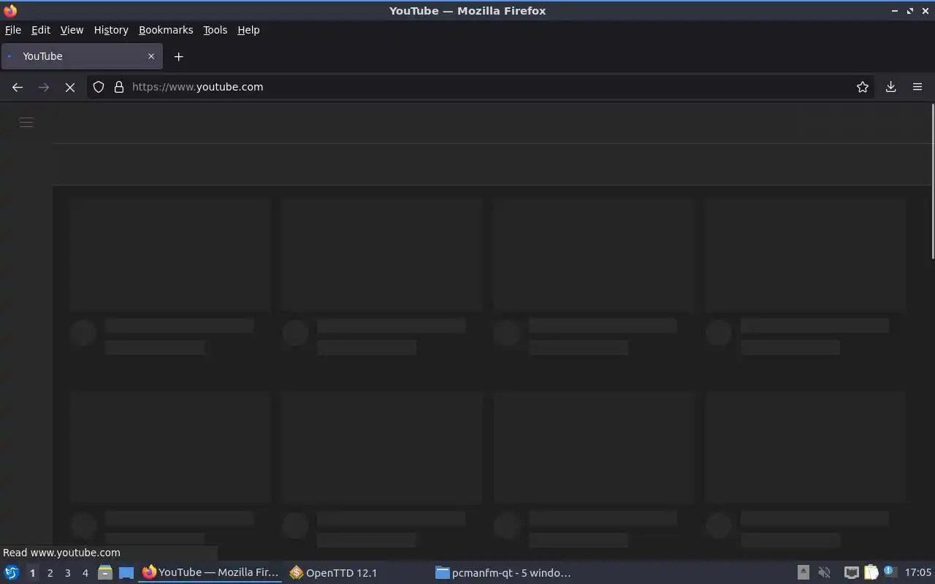
Task: Bookmark this page with the star
Action: click(x=863, y=87)
